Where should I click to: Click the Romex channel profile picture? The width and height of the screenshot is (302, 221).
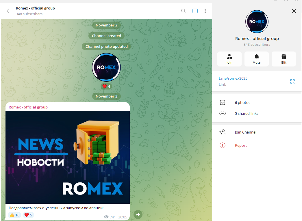(x=257, y=21)
